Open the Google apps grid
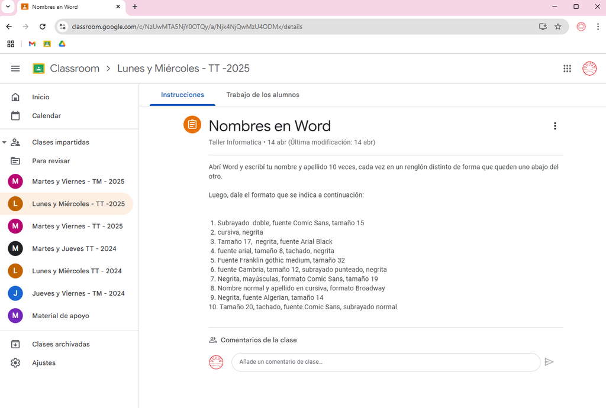 pos(567,69)
